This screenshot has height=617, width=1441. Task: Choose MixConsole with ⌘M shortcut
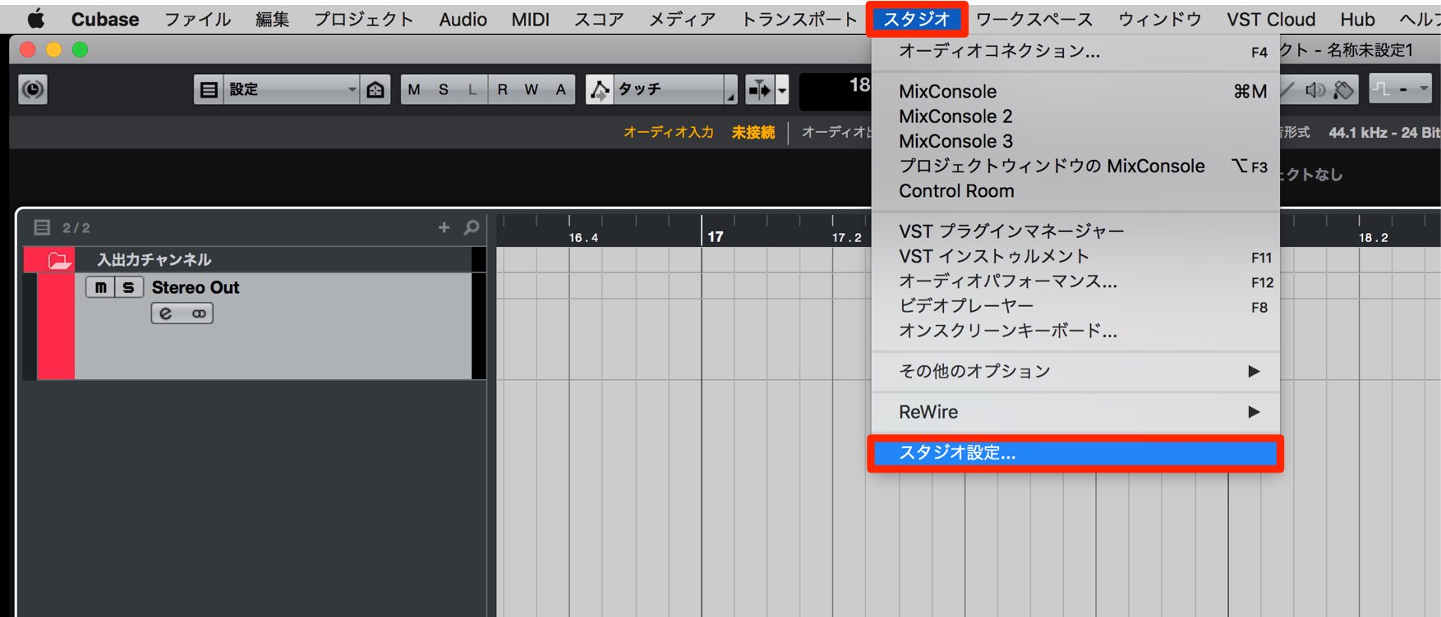[1075, 91]
